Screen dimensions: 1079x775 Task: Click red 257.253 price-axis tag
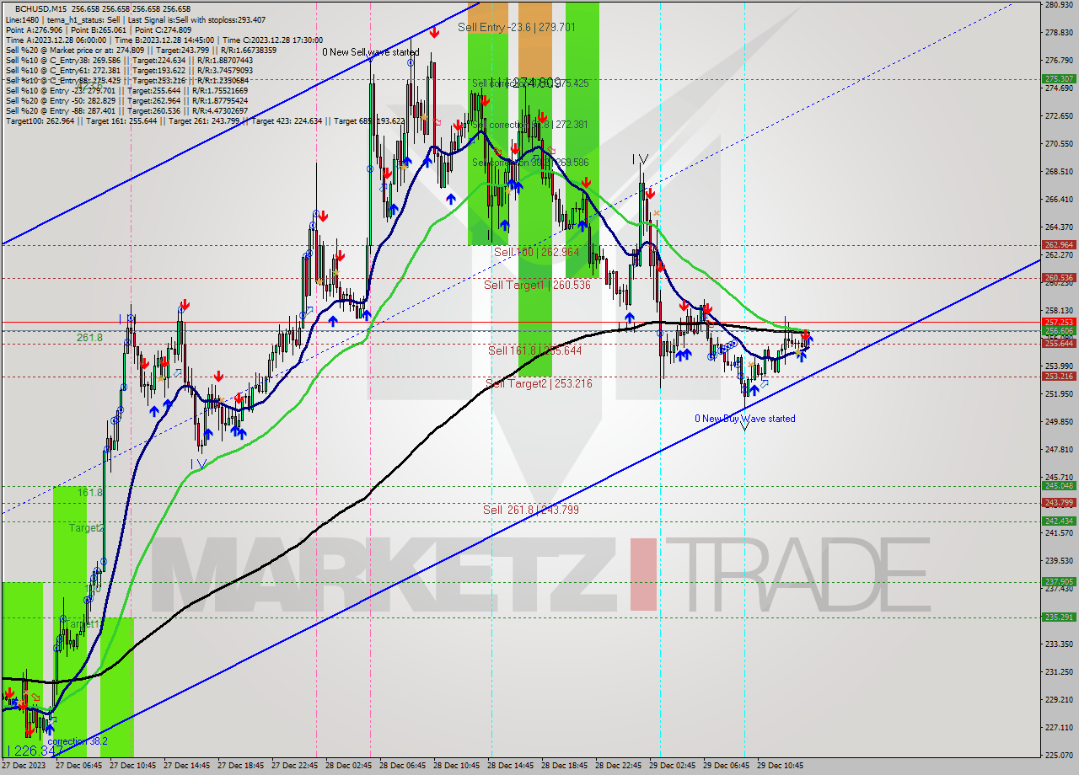(x=1059, y=322)
